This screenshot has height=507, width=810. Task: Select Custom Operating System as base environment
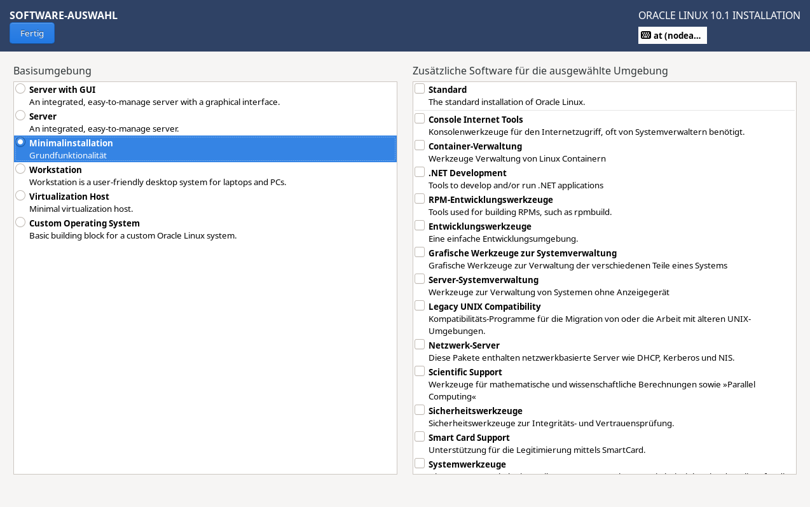pyautogui.click(x=20, y=222)
